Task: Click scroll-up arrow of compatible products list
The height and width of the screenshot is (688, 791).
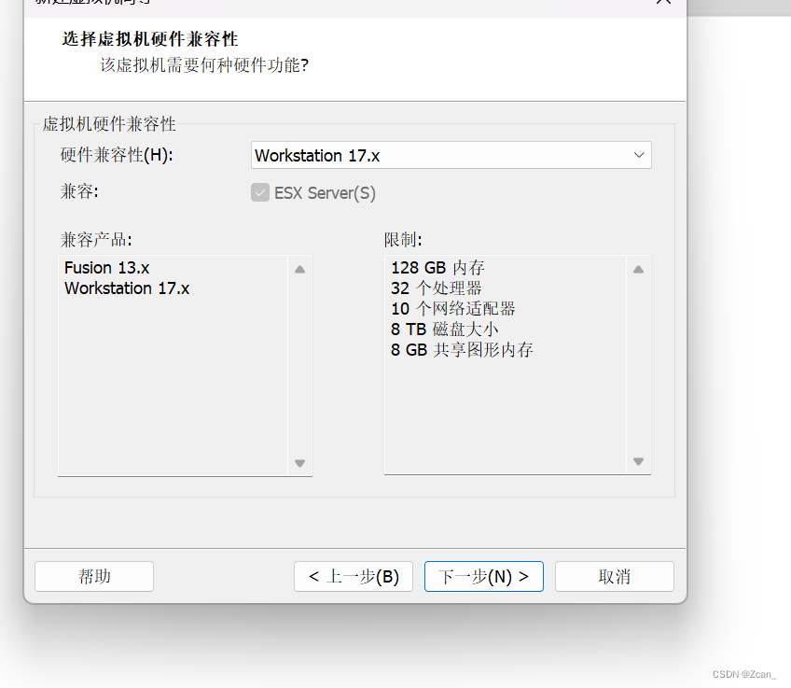Action: (299, 270)
